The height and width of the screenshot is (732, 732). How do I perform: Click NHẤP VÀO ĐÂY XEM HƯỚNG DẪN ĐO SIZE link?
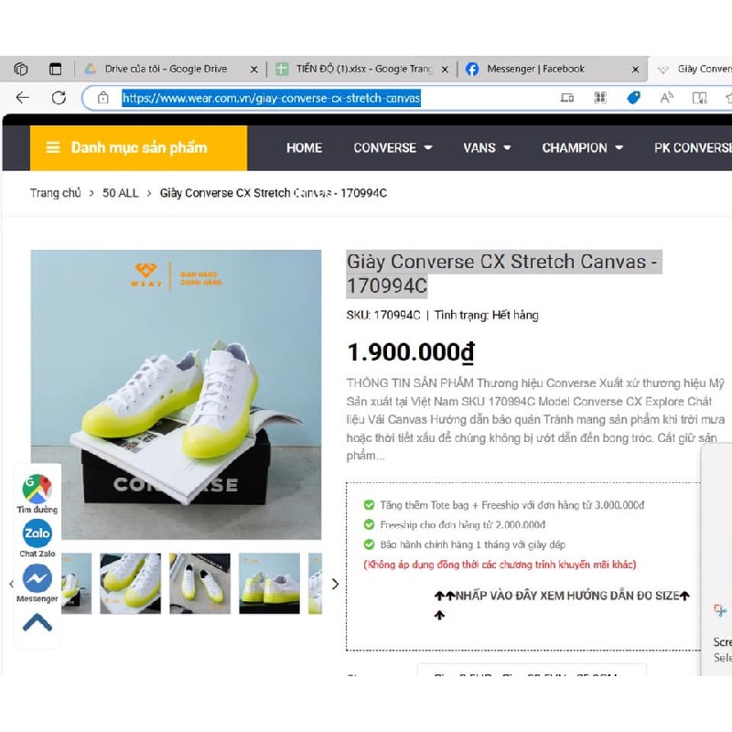[x=562, y=596]
